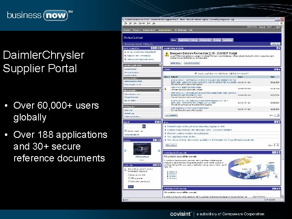Close the Bulletins portlet with its rightmost header icon

click(279, 69)
